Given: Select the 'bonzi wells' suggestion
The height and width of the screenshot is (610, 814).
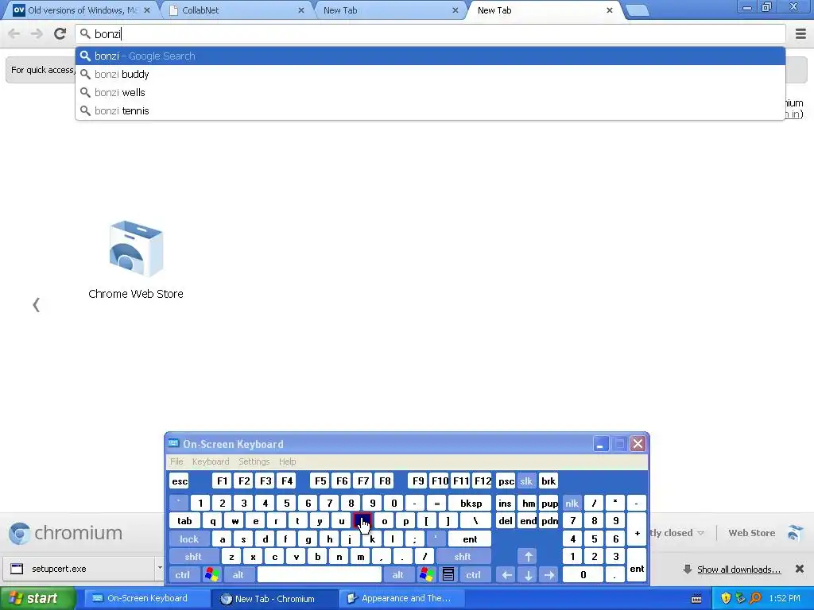Looking at the screenshot, I should coord(430,92).
